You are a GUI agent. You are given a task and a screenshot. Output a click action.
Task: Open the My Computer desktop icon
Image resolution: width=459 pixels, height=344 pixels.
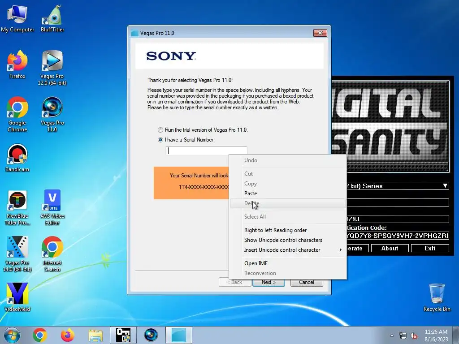pyautogui.click(x=17, y=18)
